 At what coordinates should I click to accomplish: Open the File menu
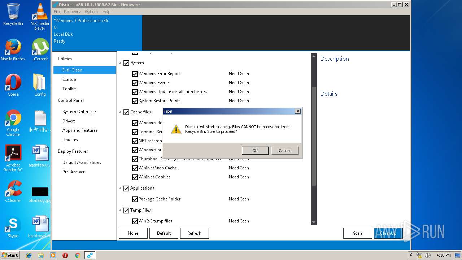(x=57, y=12)
